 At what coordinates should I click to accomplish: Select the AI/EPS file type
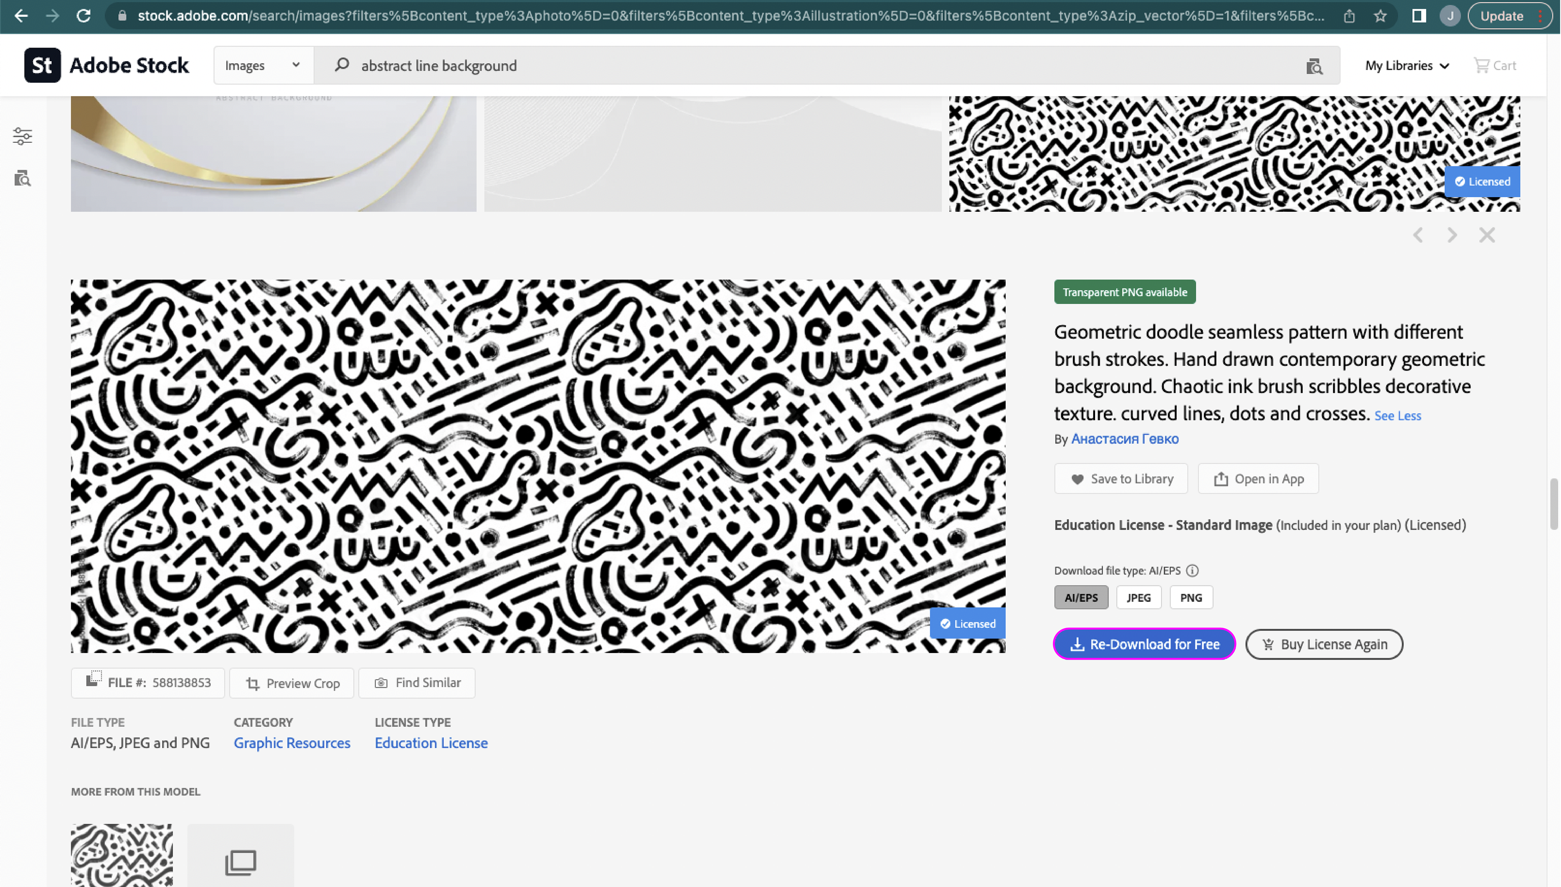1081,598
